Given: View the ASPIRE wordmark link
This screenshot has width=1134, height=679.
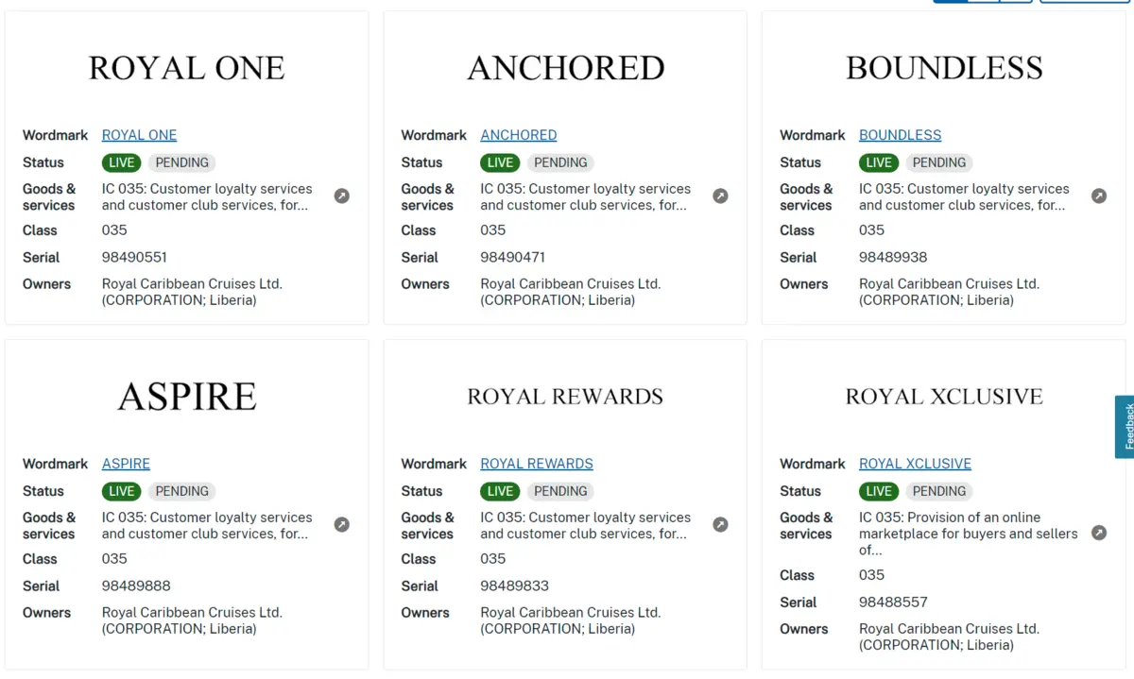Looking at the screenshot, I should point(126,464).
